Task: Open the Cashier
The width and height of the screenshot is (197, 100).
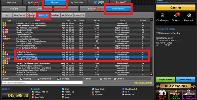Action: coord(176,7)
